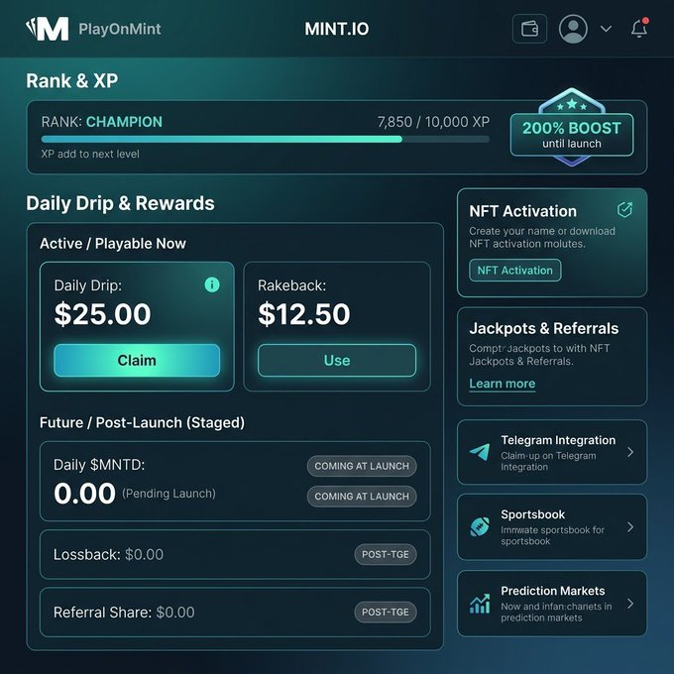Image resolution: width=674 pixels, height=674 pixels.
Task: Click the Daily Drip & Rewards heading
Action: [120, 203]
